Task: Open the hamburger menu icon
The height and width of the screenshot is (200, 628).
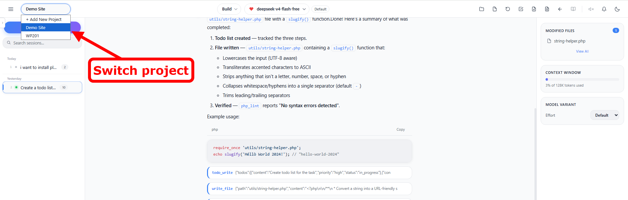Action: pyautogui.click(x=11, y=9)
